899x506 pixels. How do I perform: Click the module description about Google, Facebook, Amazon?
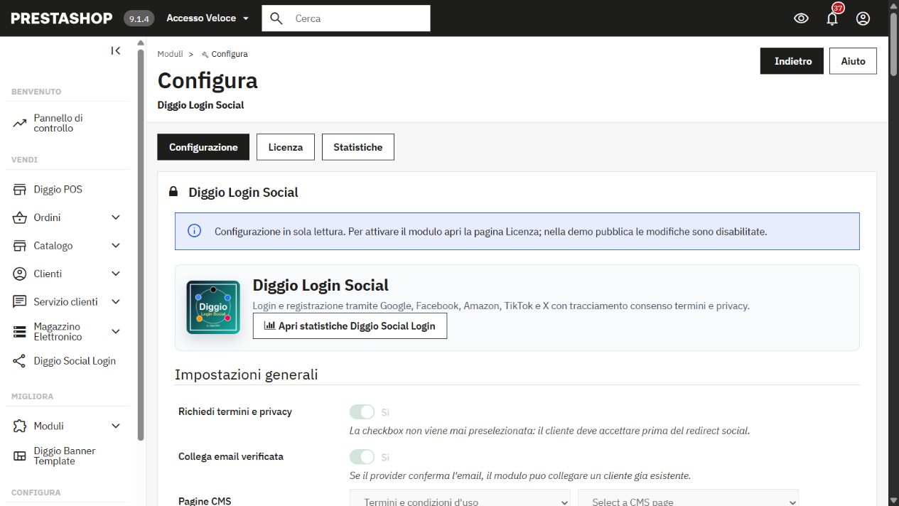tap(501, 306)
